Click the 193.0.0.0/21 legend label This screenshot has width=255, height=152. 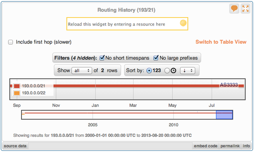[x=33, y=86]
